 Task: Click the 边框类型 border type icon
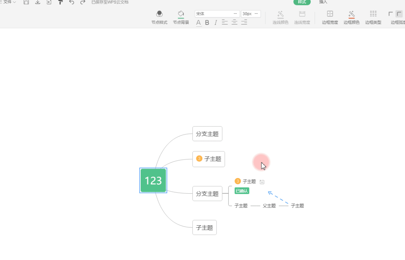[373, 17]
